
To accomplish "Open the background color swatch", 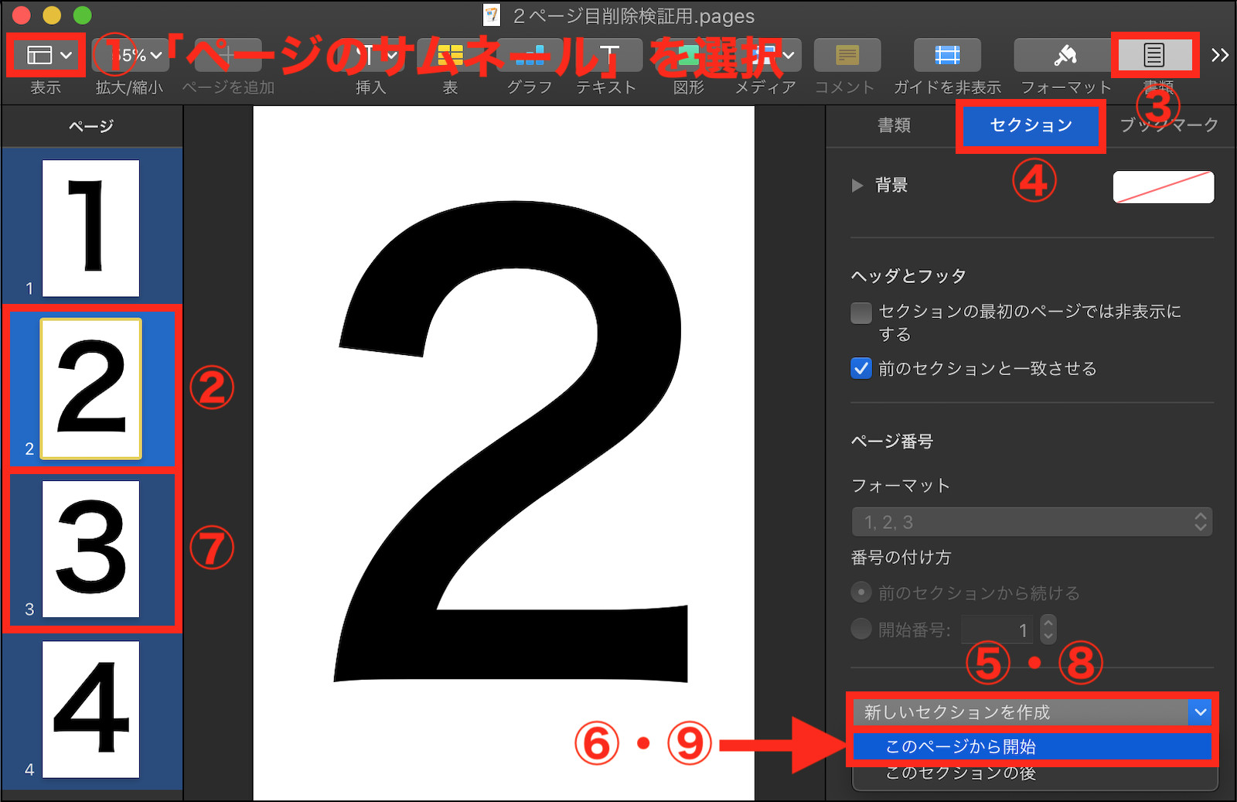I will [1164, 187].
